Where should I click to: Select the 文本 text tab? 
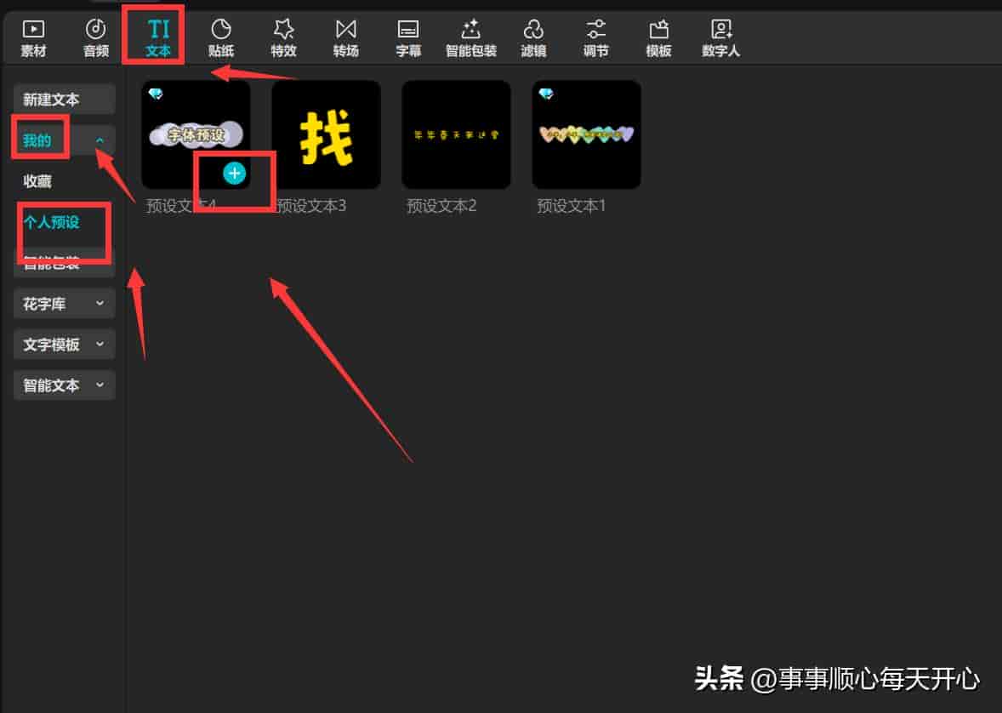(x=158, y=38)
